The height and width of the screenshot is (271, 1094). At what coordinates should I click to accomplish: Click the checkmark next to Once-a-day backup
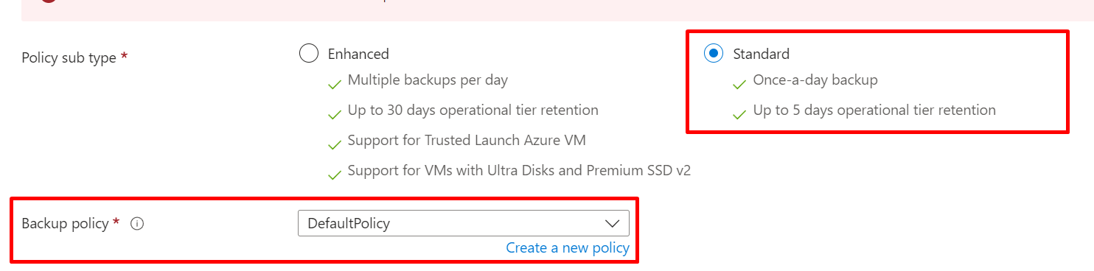pyautogui.click(x=740, y=84)
